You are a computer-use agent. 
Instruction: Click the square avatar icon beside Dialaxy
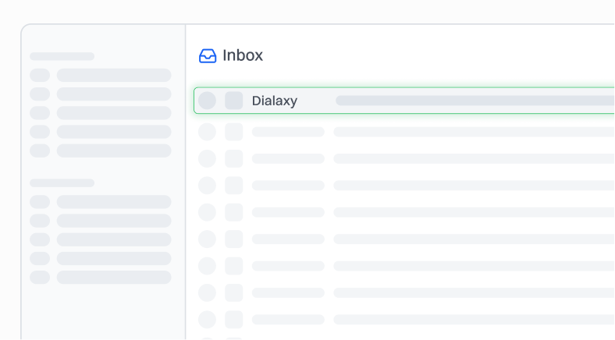234,101
